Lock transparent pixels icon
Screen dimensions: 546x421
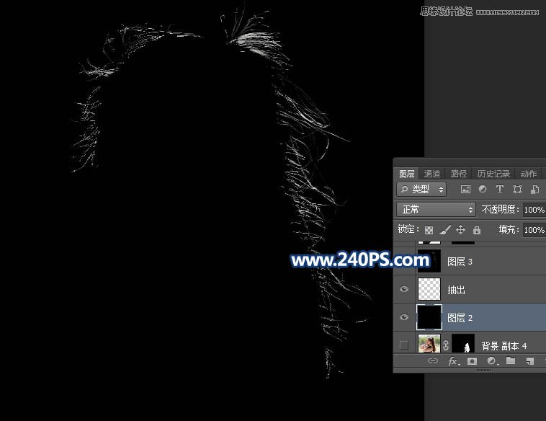pyautogui.click(x=429, y=230)
